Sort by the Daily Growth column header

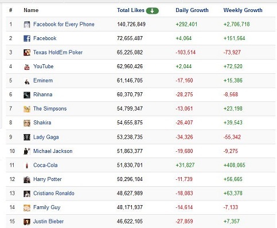(192, 10)
